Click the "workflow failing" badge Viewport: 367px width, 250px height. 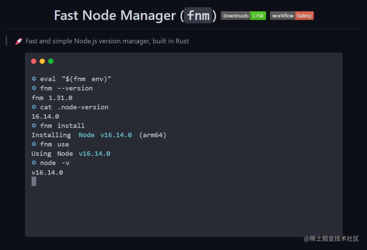tap(291, 15)
